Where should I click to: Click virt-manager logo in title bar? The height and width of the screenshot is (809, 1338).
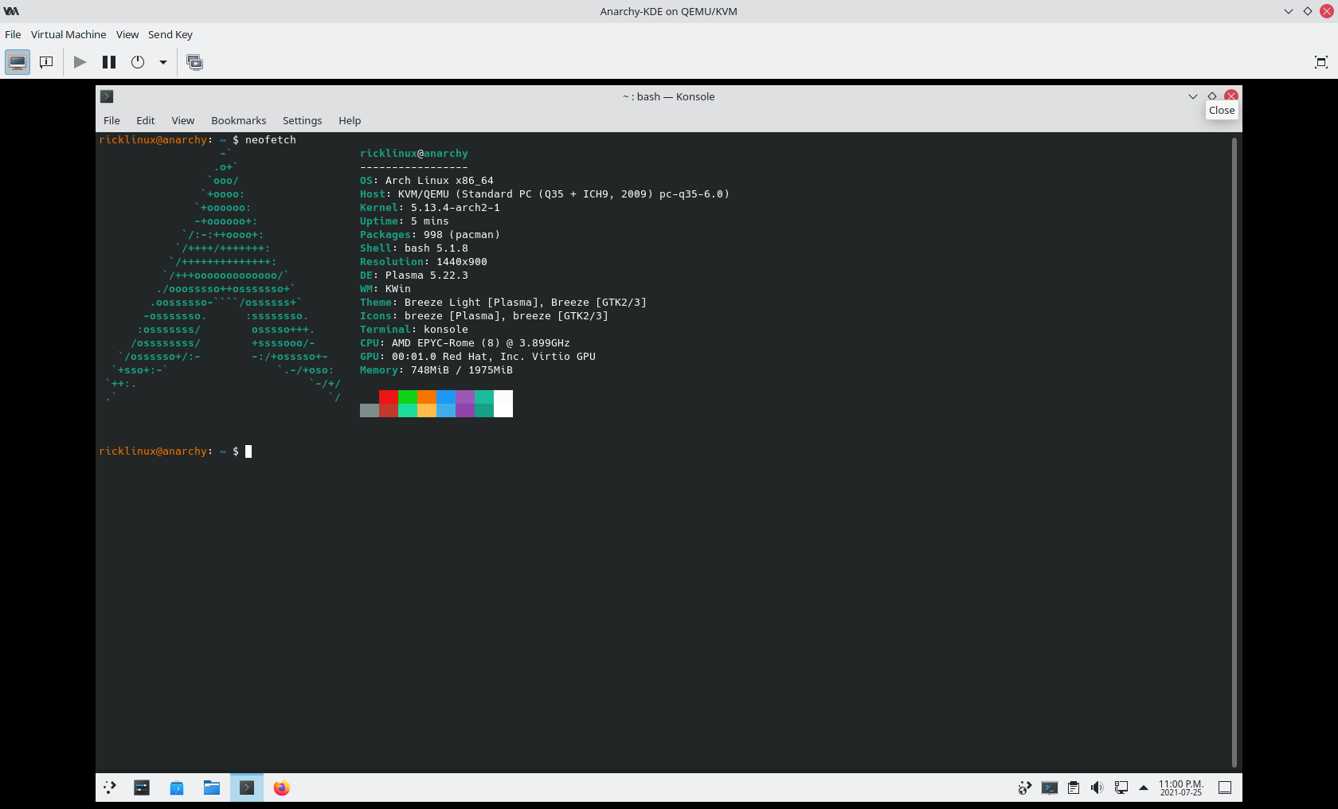11,11
